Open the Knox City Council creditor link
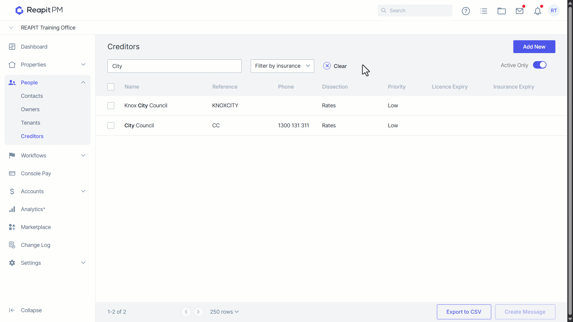573x322 pixels. point(146,106)
